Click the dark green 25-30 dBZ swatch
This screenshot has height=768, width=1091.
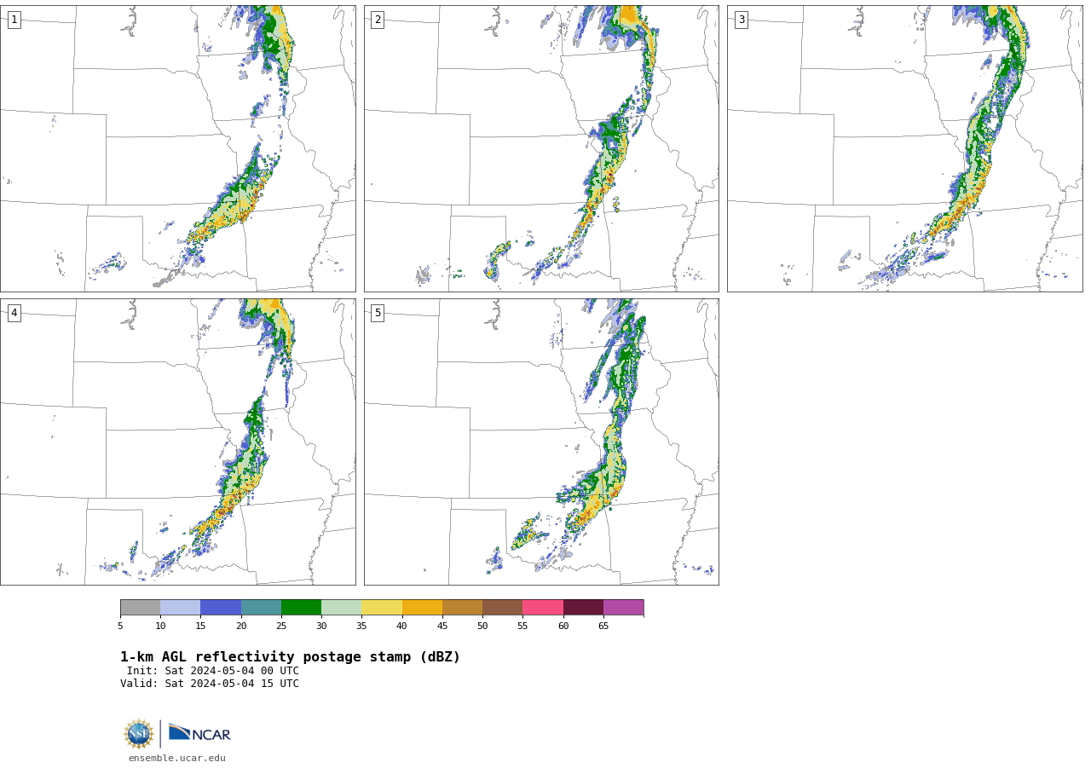point(301,607)
